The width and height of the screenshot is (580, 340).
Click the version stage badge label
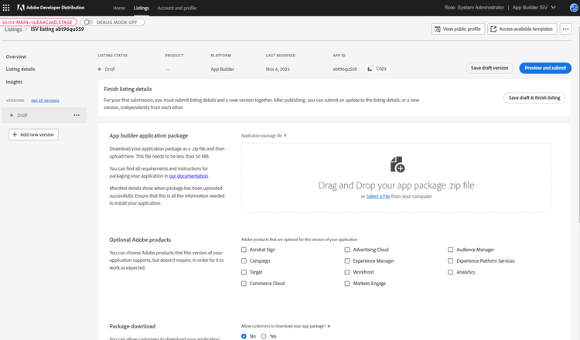coord(38,22)
